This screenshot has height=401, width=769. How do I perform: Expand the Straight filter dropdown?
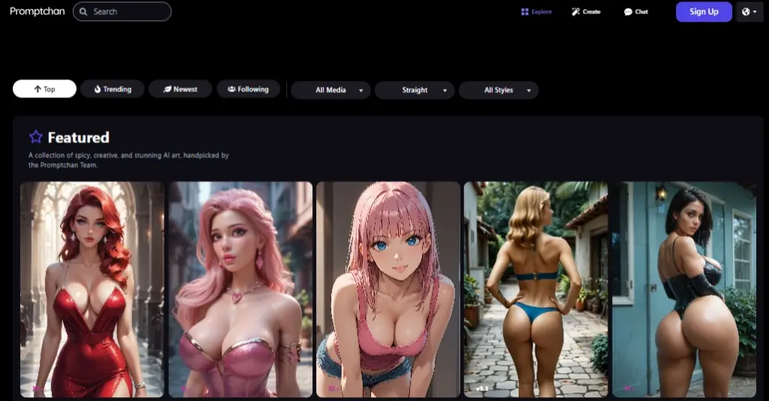[415, 90]
